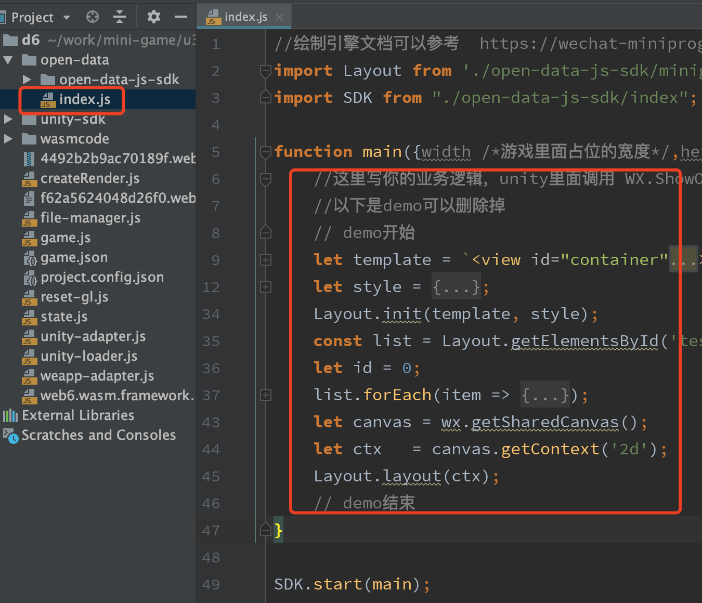Click the state.js JS icon
Screen dimensions: 702x603
tap(29, 317)
